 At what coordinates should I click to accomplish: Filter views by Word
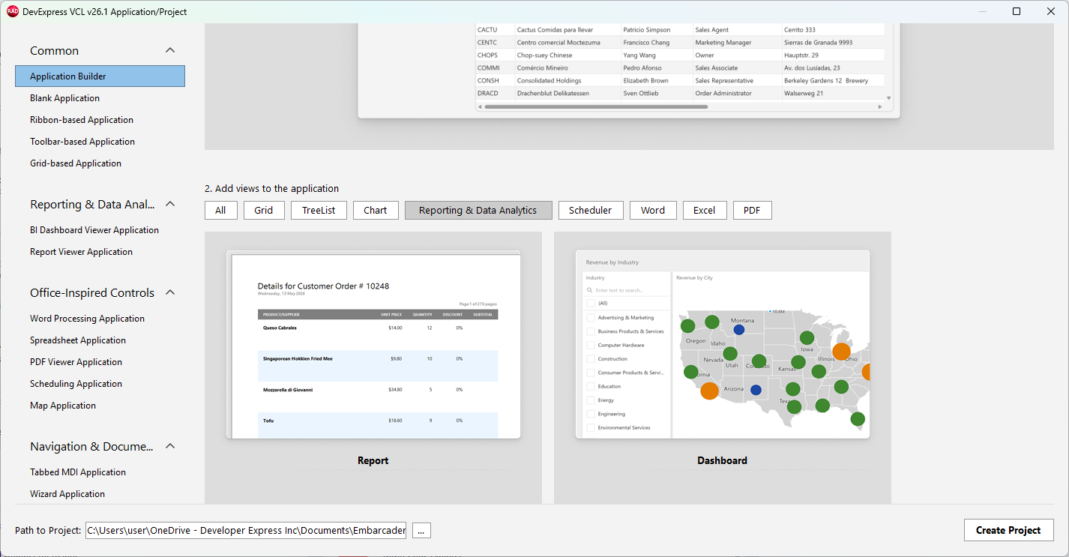tap(653, 211)
